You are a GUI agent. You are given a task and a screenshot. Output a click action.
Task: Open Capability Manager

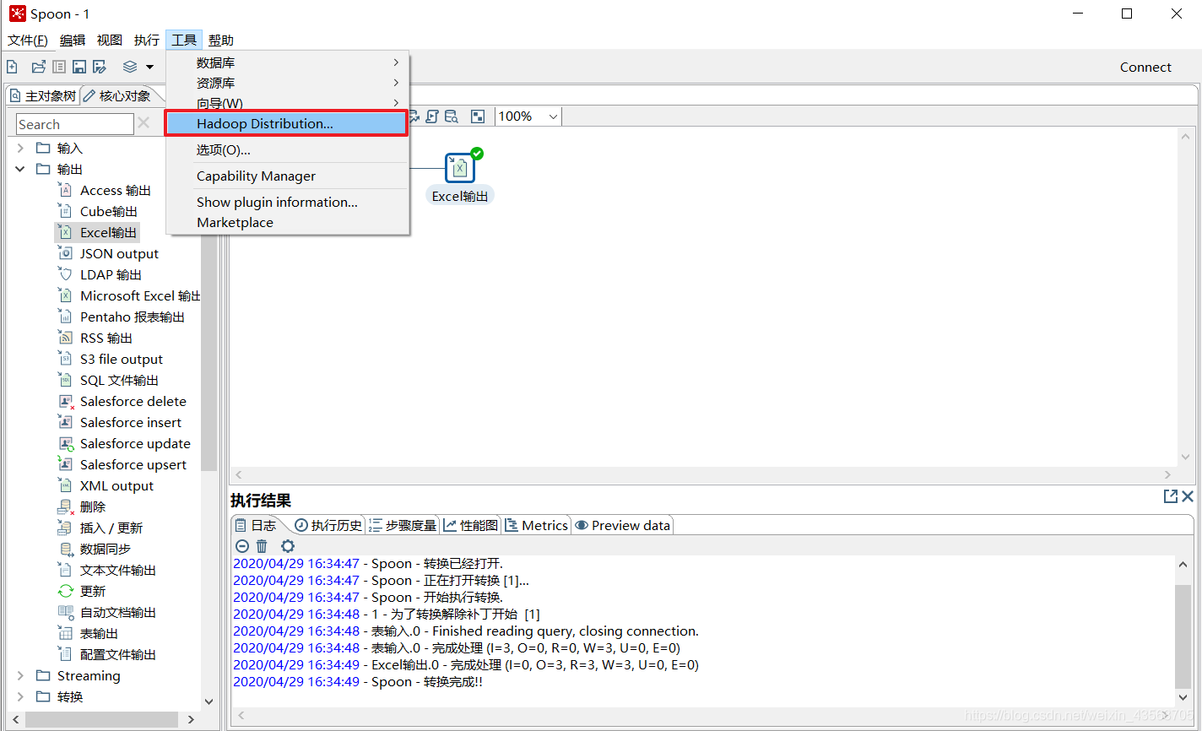(x=288, y=176)
